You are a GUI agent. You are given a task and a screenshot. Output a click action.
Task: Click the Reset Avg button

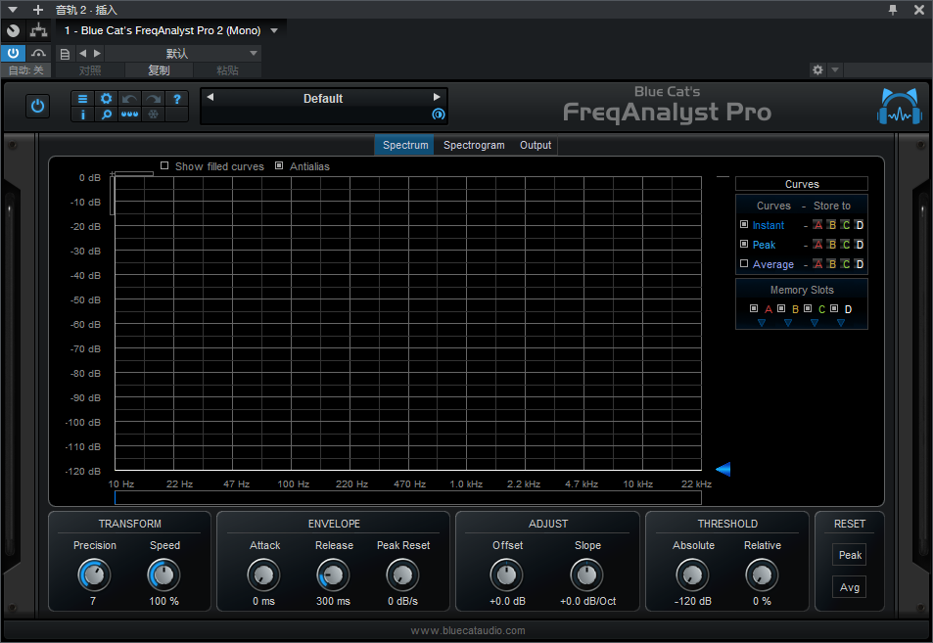(x=849, y=587)
